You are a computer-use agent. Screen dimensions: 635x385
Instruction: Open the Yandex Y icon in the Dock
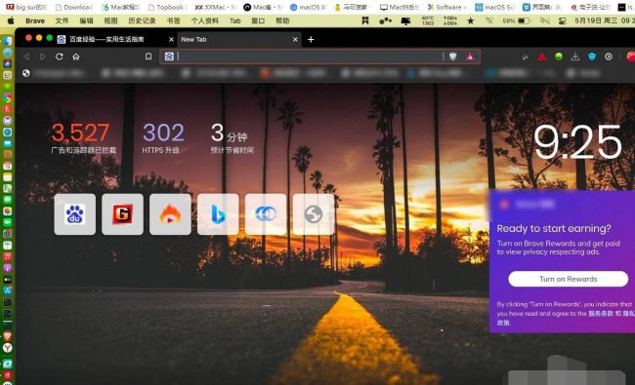click(x=7, y=347)
